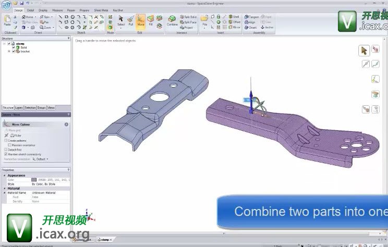
Task: Click the Open folder icon in quick access toolbar
Action: (16, 3)
